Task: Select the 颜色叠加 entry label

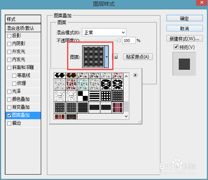Action: click(21, 99)
